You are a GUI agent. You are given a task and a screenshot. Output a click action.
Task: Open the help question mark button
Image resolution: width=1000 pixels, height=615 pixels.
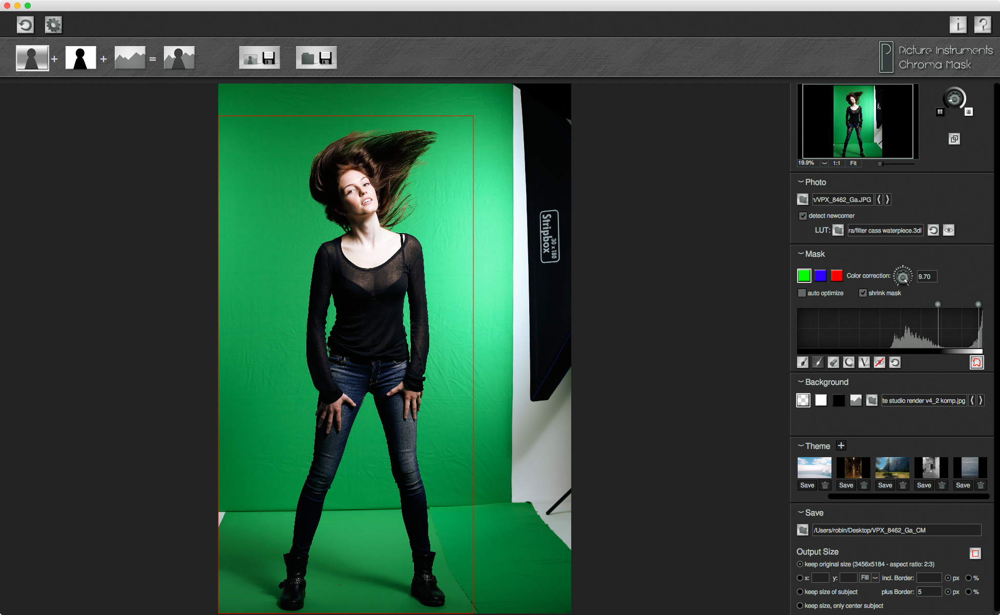click(x=983, y=25)
